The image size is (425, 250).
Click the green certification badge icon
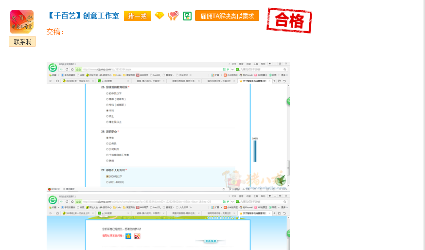click(187, 16)
